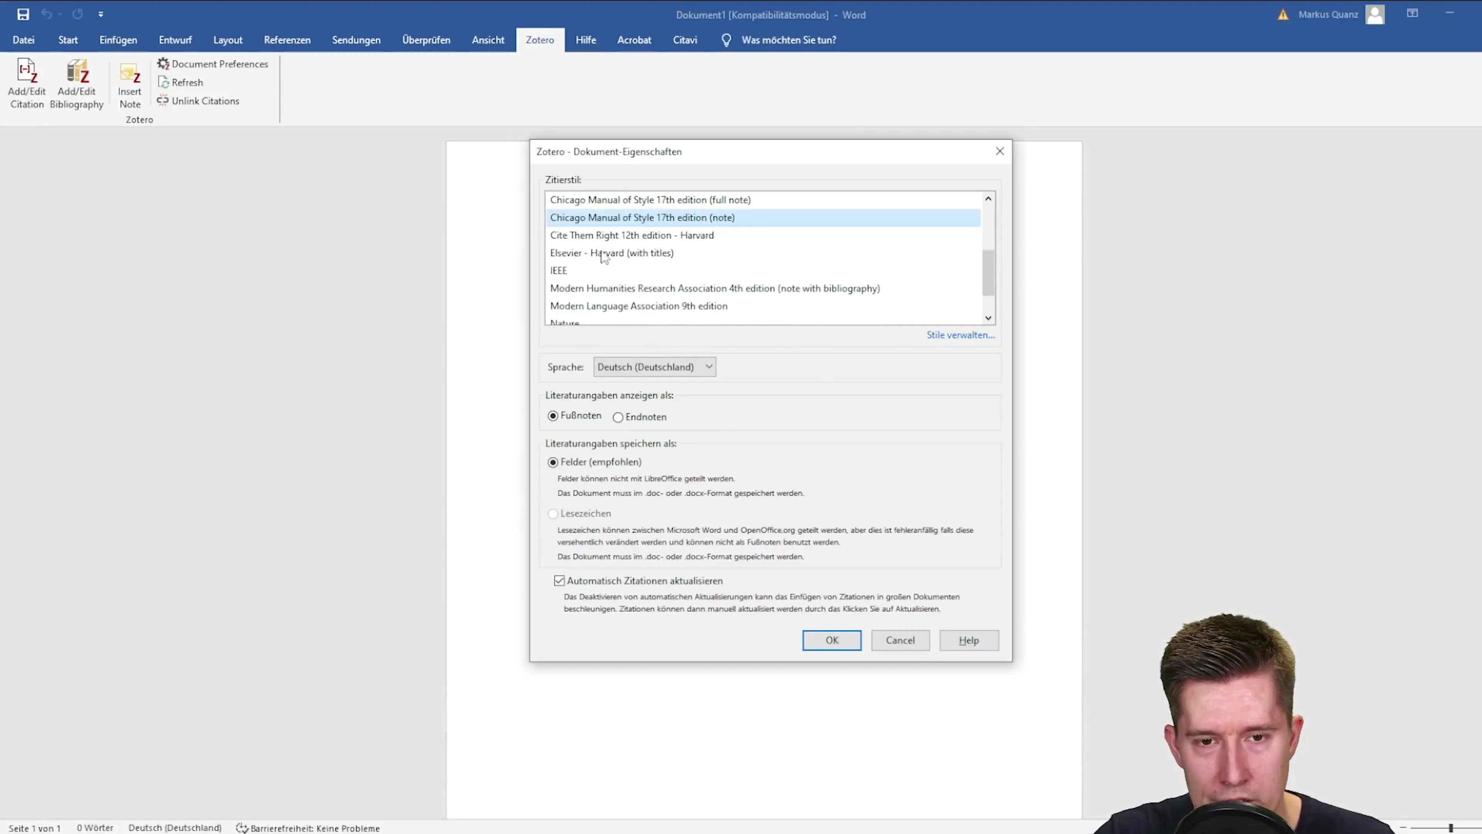Click the zoom slider in the status bar
The image size is (1482, 834).
click(1450, 828)
